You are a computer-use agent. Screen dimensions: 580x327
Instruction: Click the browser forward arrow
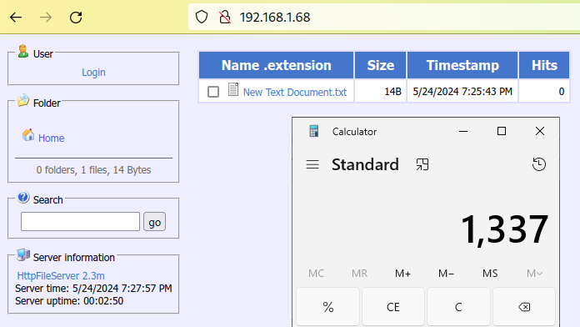pyautogui.click(x=46, y=17)
